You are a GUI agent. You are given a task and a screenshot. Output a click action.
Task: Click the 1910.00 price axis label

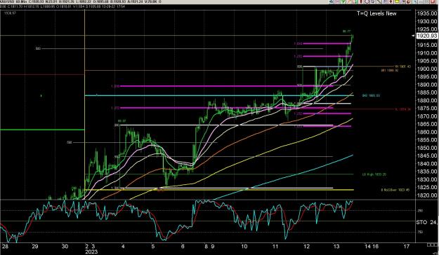click(x=427, y=53)
